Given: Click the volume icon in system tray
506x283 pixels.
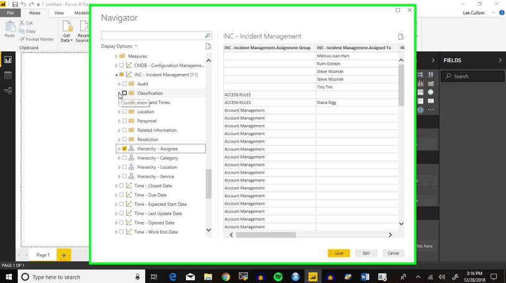Looking at the screenshot, I should click(x=442, y=277).
